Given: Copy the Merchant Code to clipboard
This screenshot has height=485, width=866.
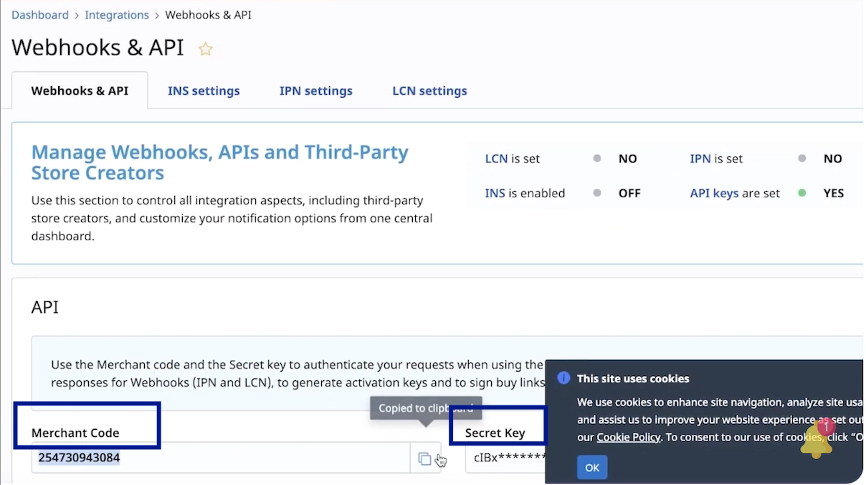Looking at the screenshot, I should (x=425, y=458).
